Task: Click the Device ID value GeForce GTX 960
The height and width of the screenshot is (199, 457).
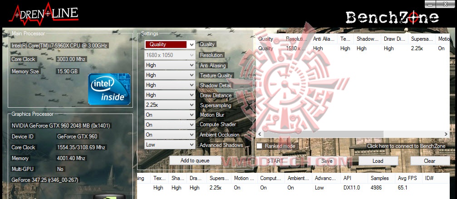Action: [77, 137]
